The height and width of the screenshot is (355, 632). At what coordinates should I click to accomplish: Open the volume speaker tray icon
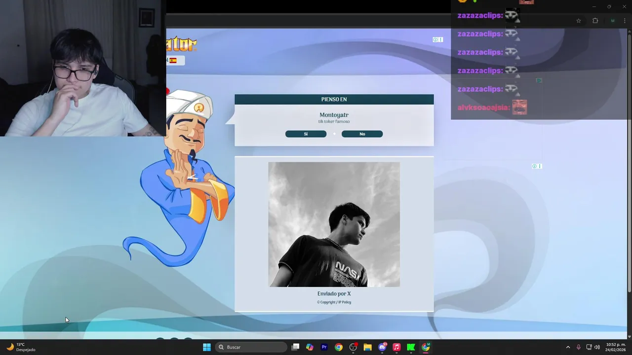click(x=597, y=347)
